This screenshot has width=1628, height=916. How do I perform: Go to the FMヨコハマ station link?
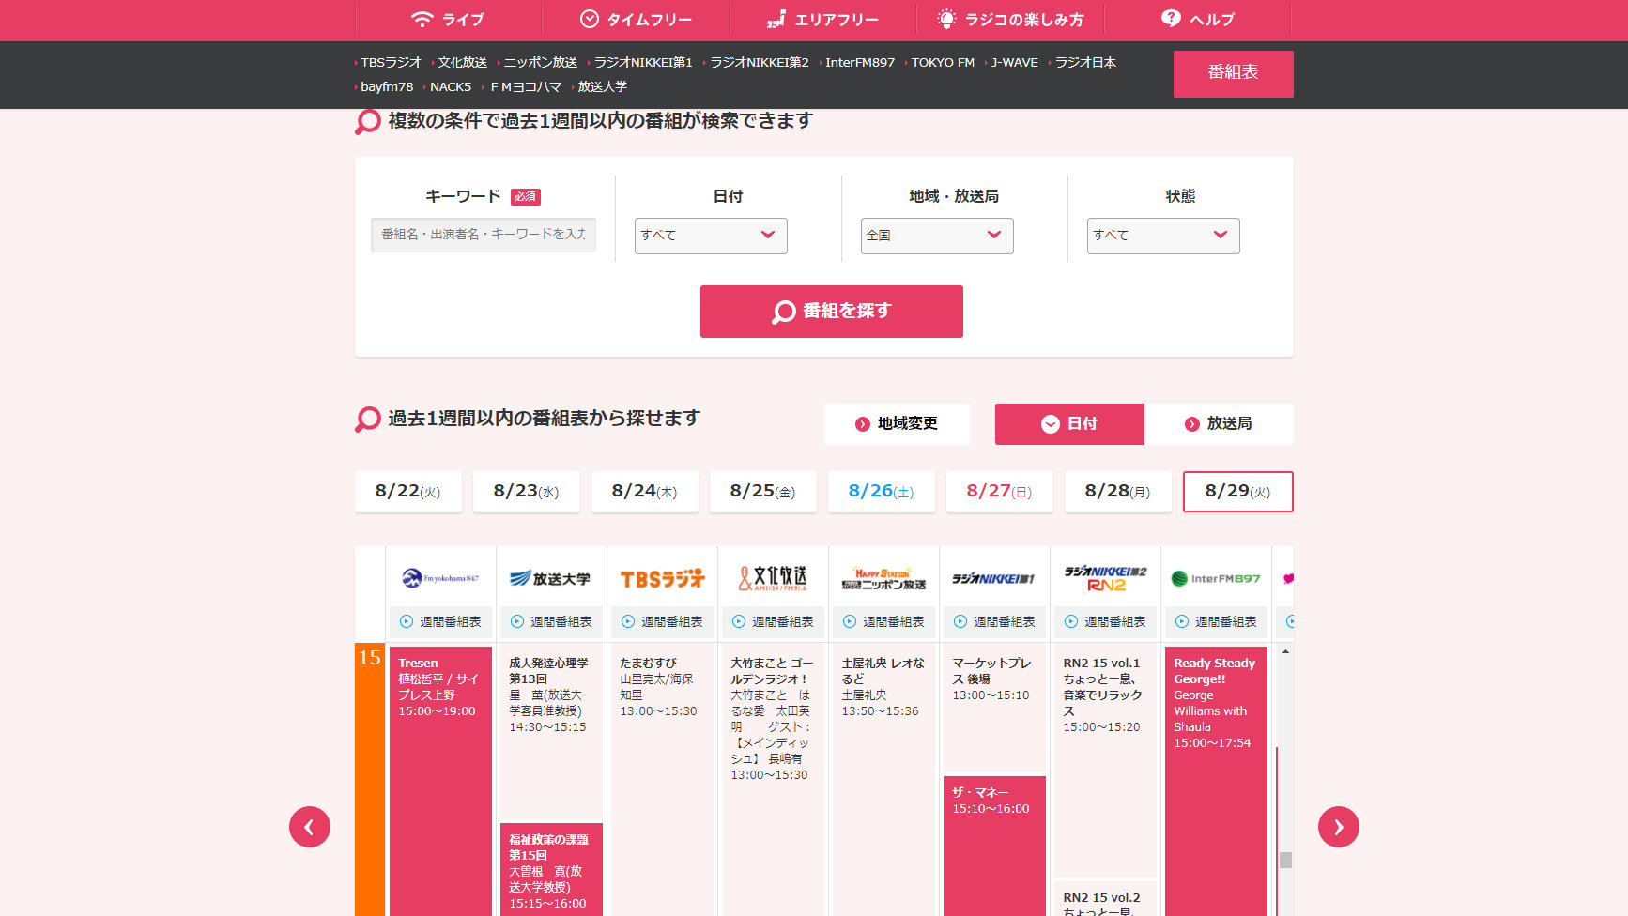525,86
